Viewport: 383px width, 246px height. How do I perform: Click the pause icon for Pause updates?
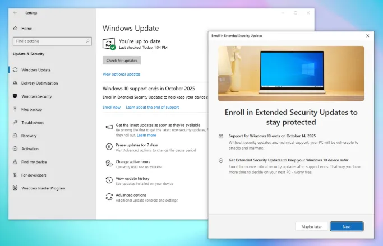click(109, 147)
